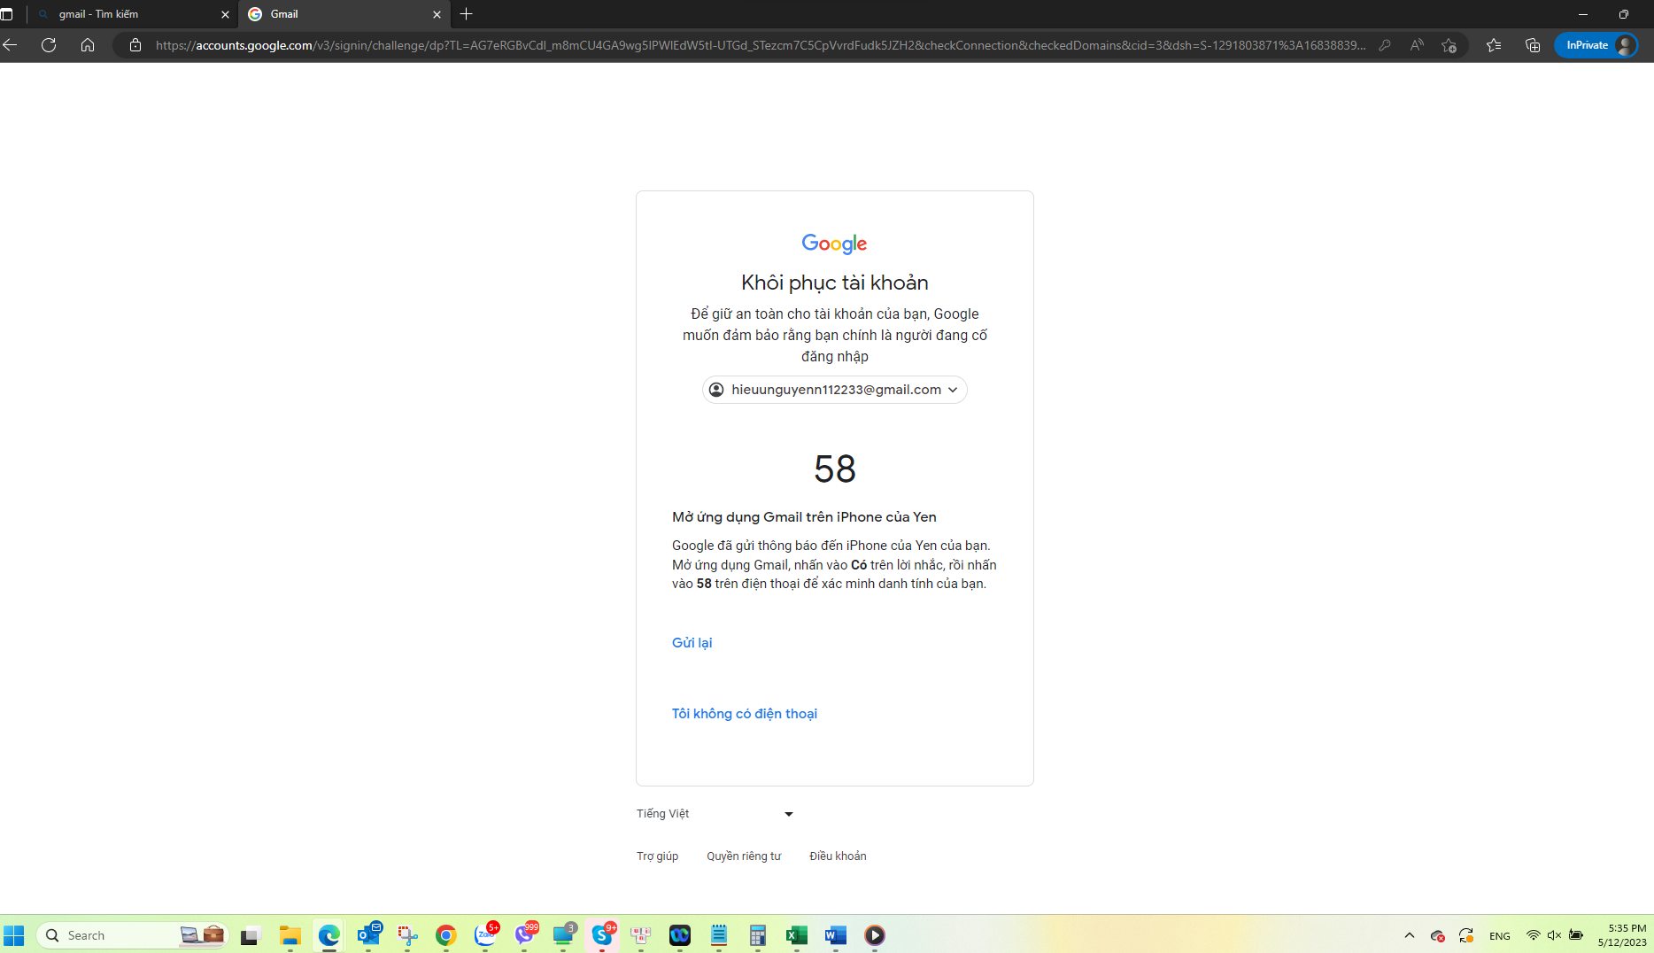The image size is (1654, 953).
Task: Click the password key icon in address bar
Action: click(1385, 45)
